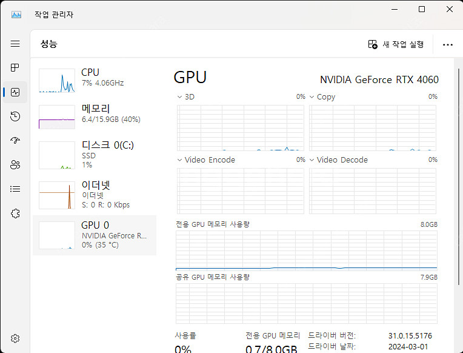The image size is (463, 353).
Task: Click the new task icon next to 새 작업 실행
Action: tap(373, 44)
